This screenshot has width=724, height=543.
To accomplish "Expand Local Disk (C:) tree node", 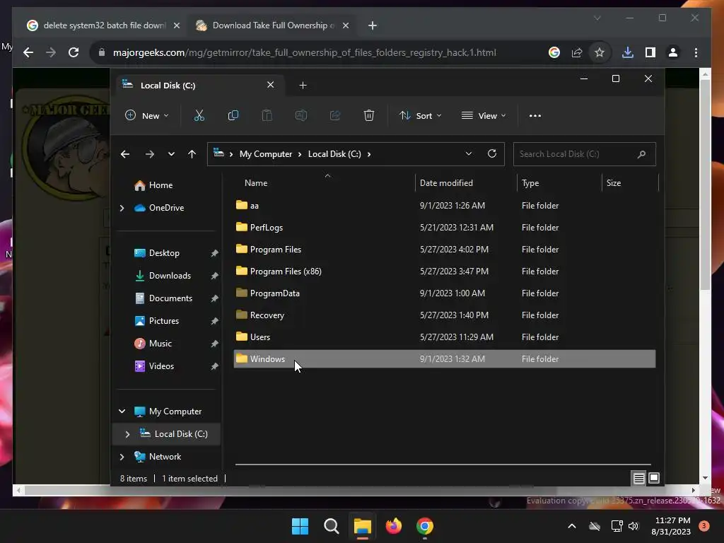I will coord(127,434).
